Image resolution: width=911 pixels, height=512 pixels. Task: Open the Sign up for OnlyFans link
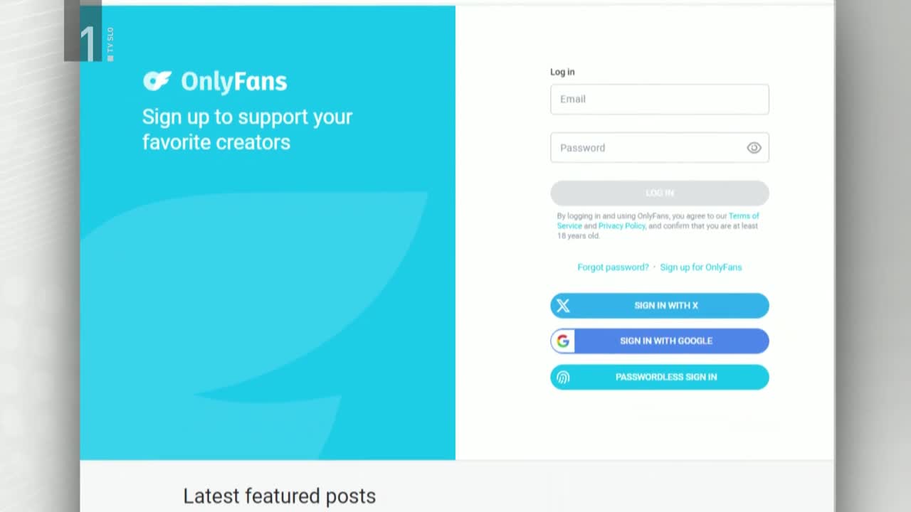point(700,267)
